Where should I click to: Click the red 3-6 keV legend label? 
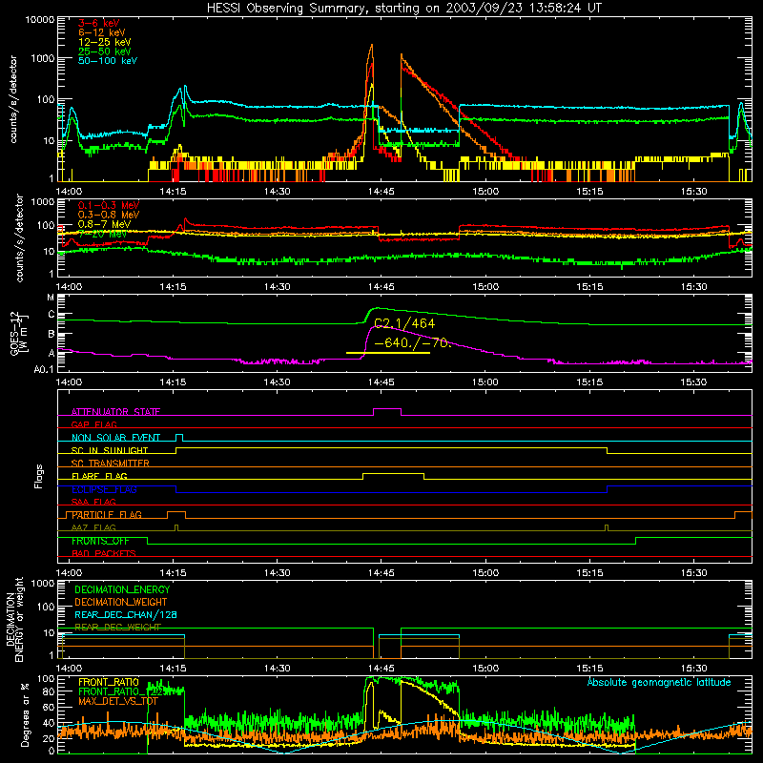98,23
